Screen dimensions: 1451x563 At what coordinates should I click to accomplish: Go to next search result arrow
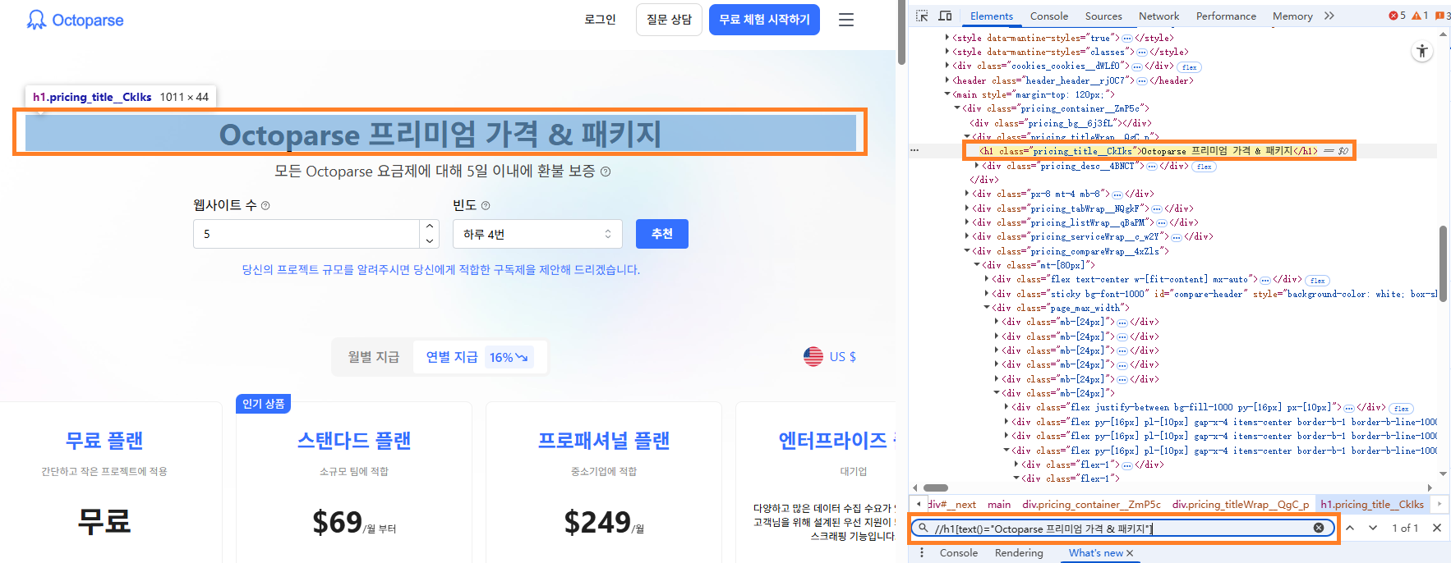[1373, 528]
